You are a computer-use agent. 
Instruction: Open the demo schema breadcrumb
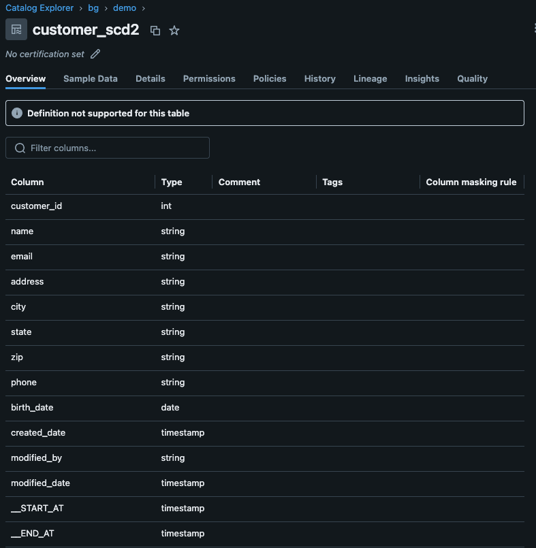coord(125,8)
